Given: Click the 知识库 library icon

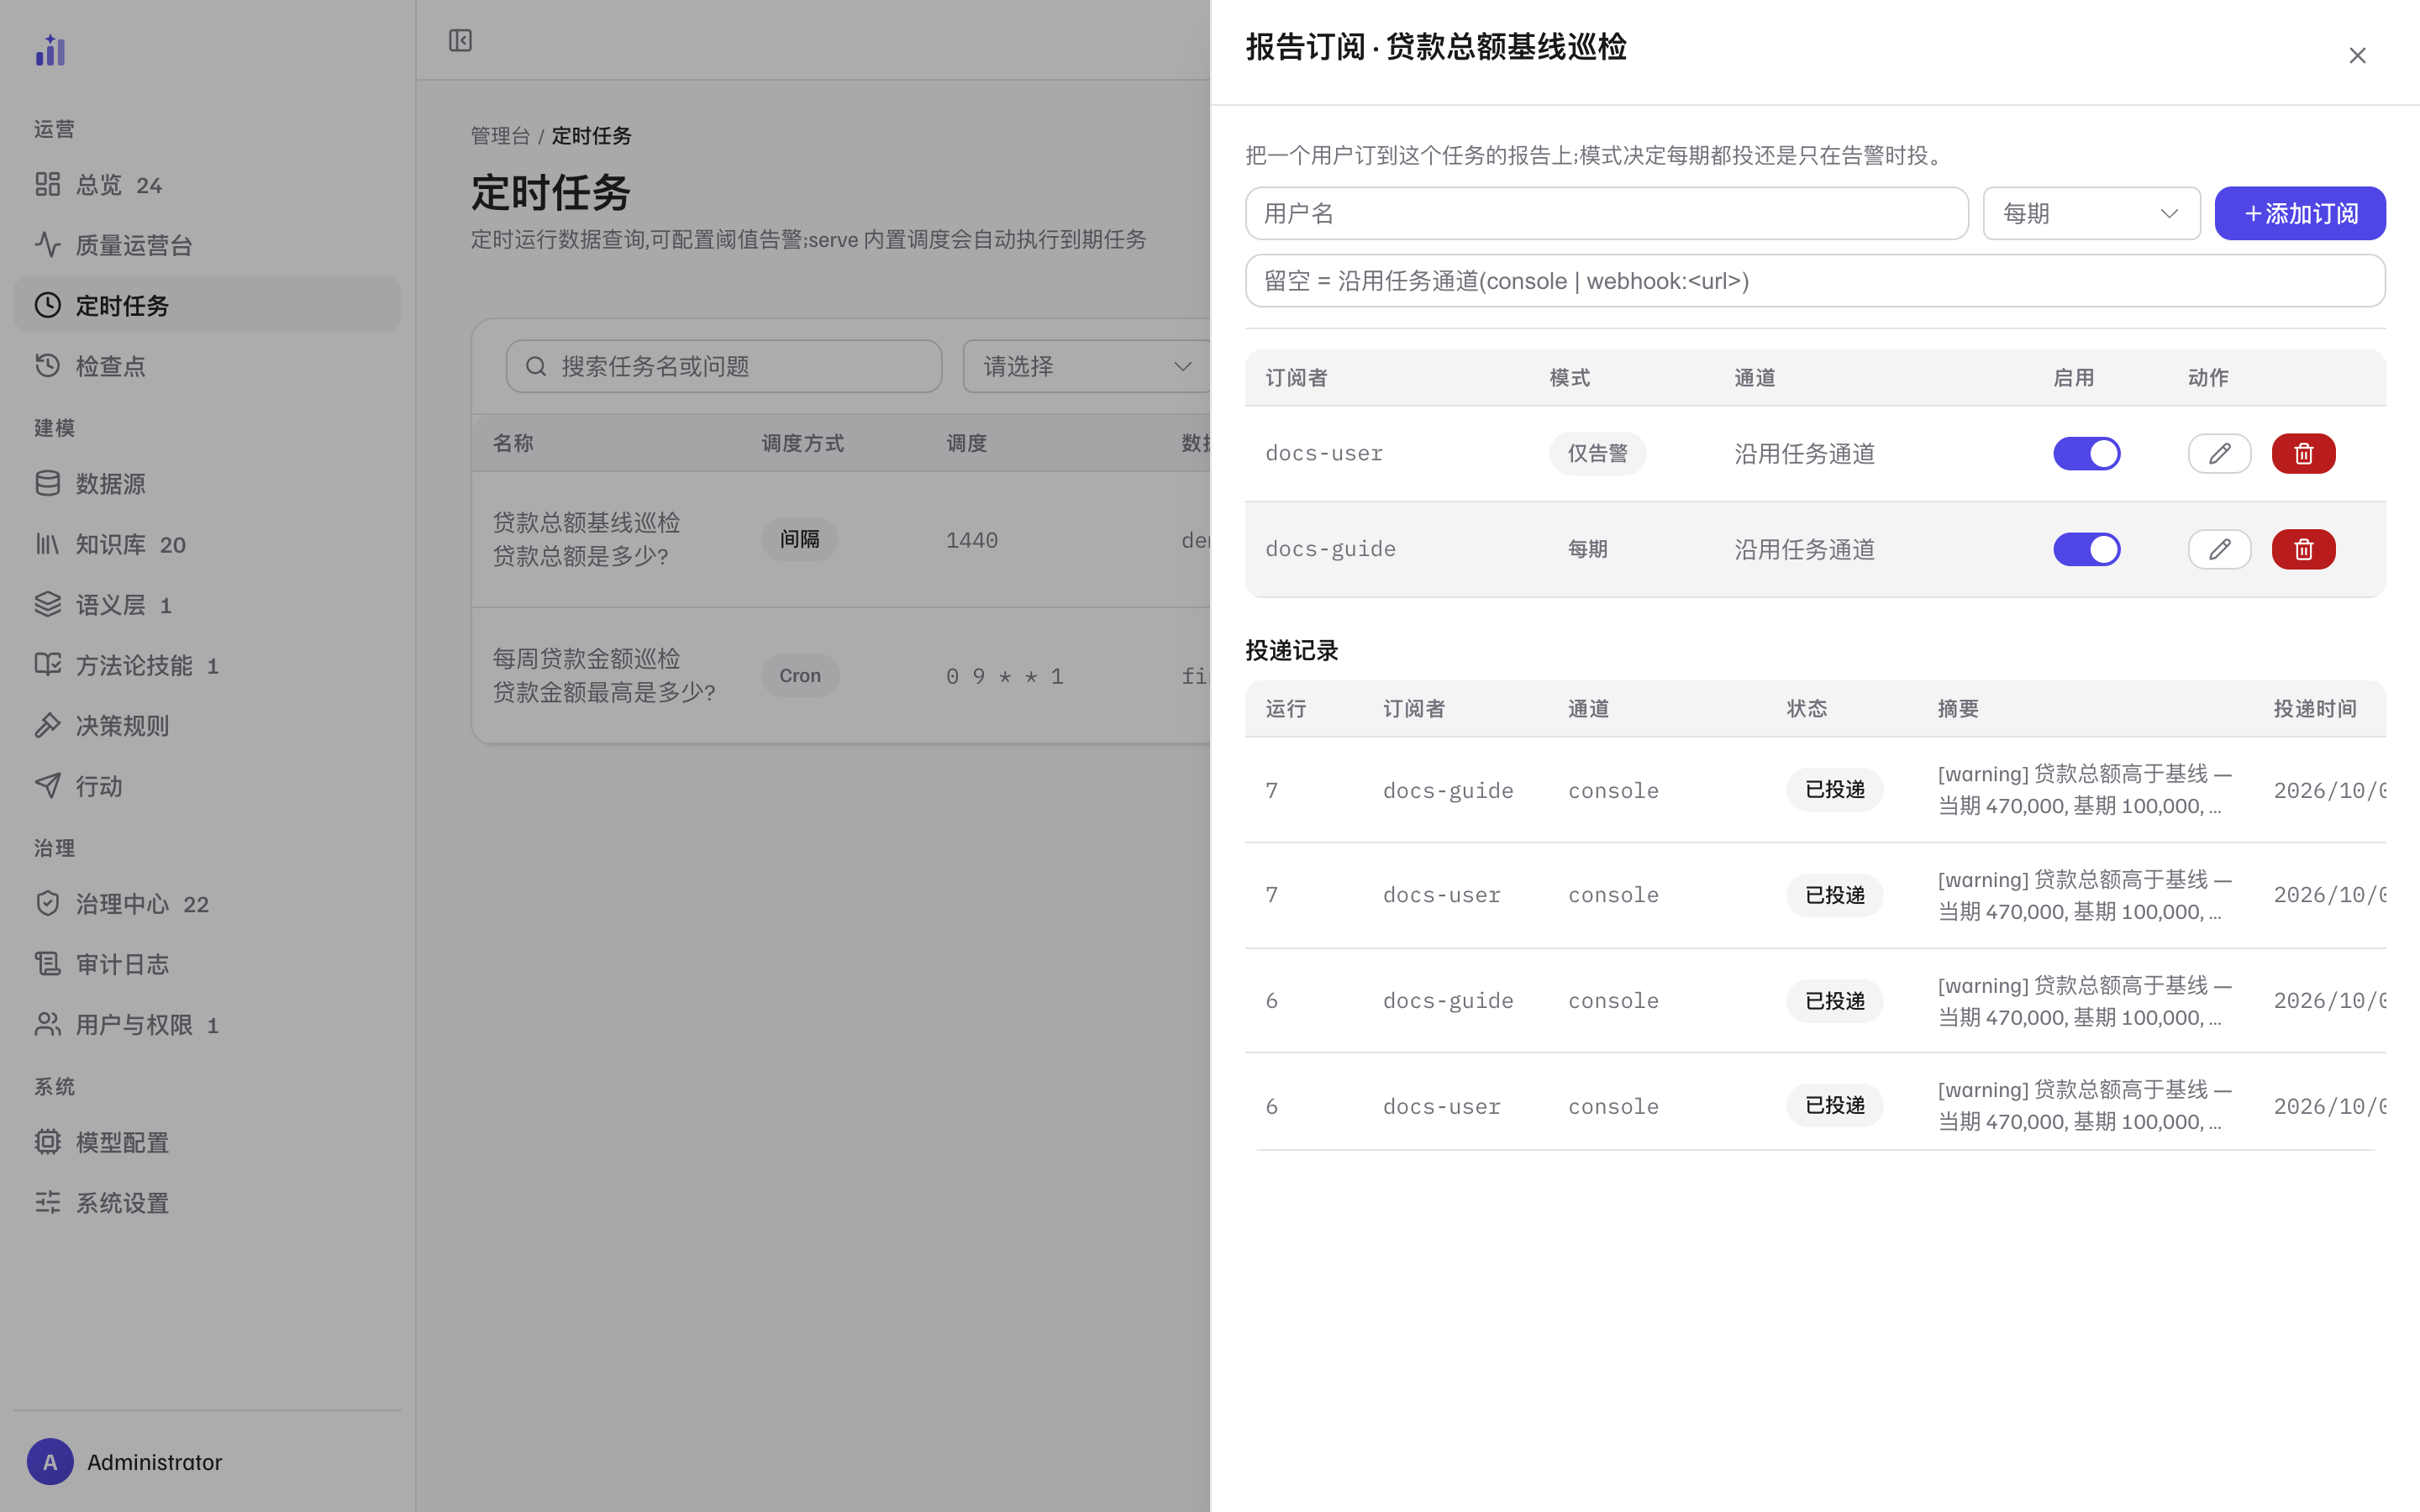Looking at the screenshot, I should [48, 544].
